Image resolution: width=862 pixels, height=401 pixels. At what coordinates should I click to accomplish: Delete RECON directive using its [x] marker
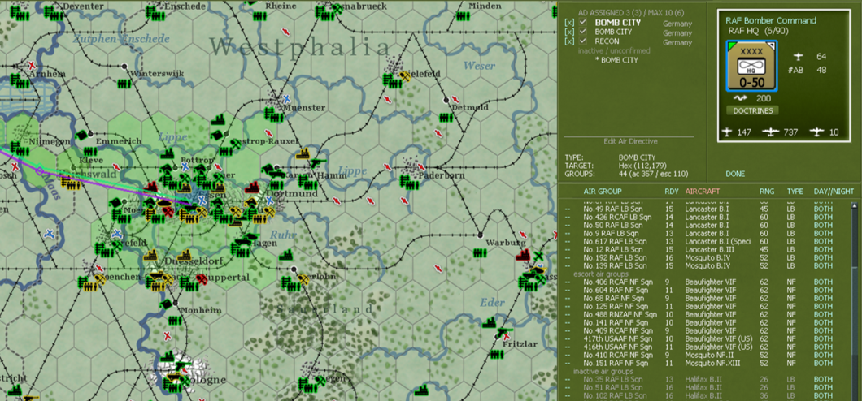(569, 41)
